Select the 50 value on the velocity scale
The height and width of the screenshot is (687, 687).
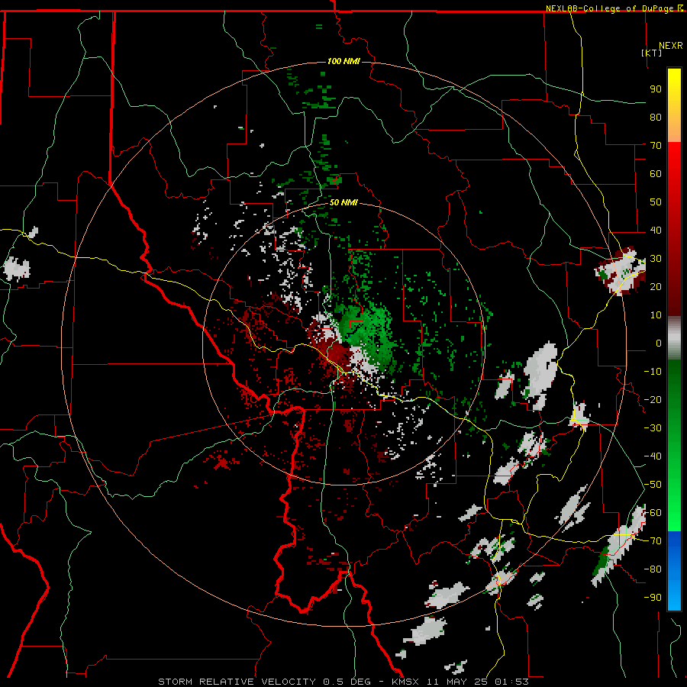[656, 202]
